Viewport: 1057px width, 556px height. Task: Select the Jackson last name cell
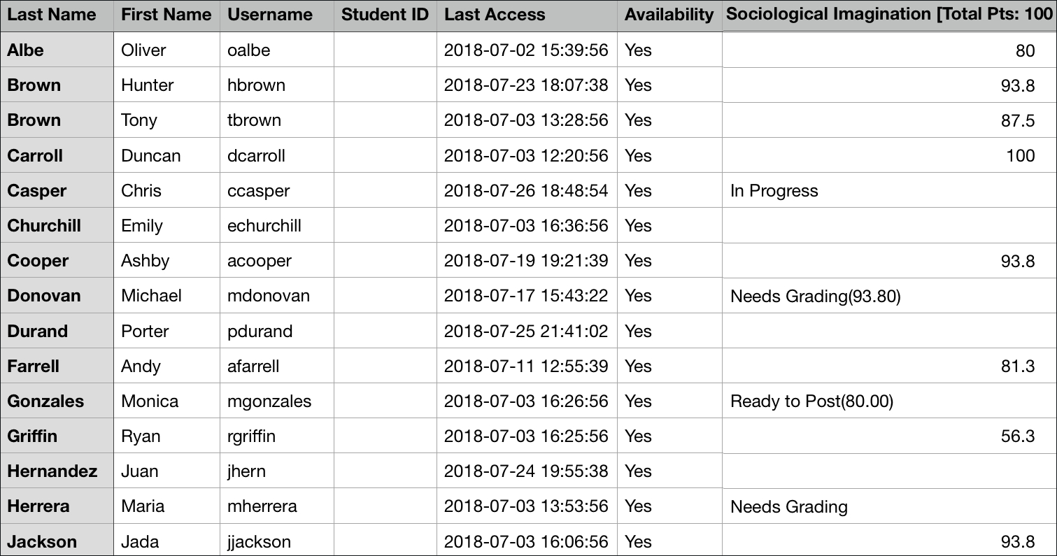coord(42,542)
